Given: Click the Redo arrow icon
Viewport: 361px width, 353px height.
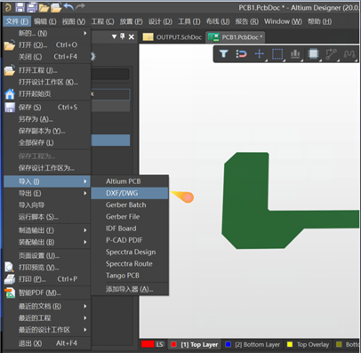Looking at the screenshot, I should [x=80, y=7].
